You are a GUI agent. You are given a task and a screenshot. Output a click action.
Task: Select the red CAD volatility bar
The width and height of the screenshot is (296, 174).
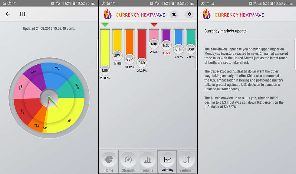click(142, 43)
